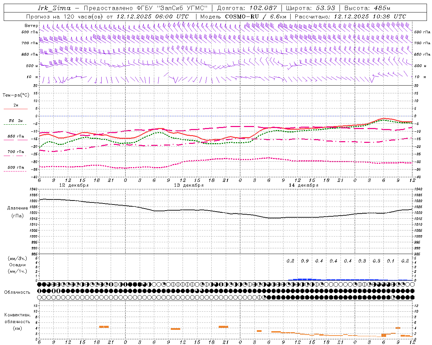Click the "Высота: 485м" header value
432x345 pixels.
tap(367, 8)
